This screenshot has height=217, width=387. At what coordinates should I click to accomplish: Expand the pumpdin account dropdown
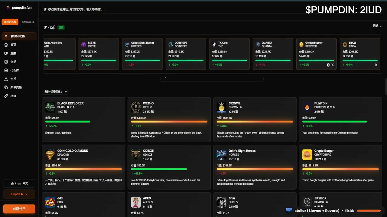19,194
